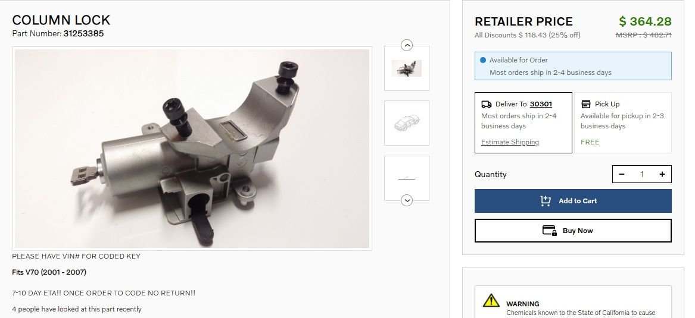Select the Pick Up option box
This screenshot has width=695, height=318.
[623, 122]
